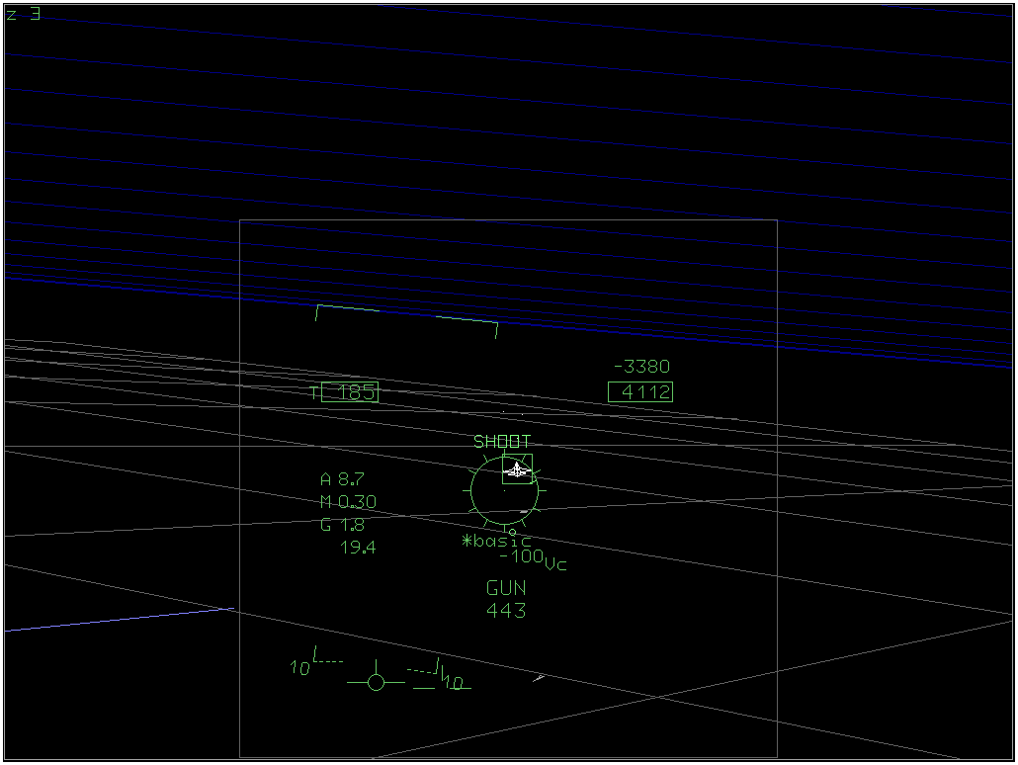Click the z 3 indicator in the corner
The height and width of the screenshot is (765, 1018).
coord(23,14)
